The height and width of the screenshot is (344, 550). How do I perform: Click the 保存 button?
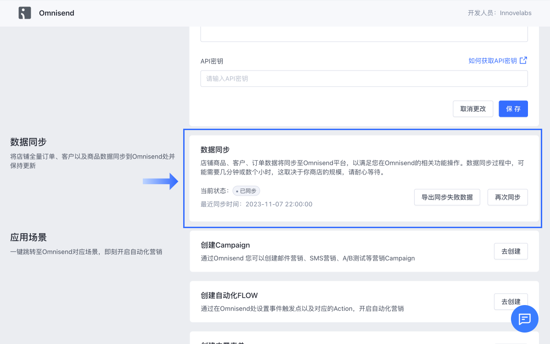pyautogui.click(x=513, y=109)
